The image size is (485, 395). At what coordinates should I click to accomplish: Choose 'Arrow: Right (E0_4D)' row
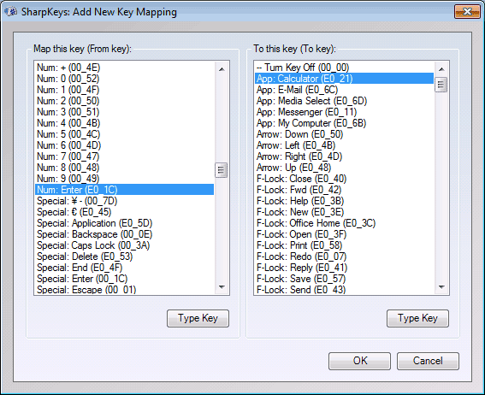coord(344,156)
